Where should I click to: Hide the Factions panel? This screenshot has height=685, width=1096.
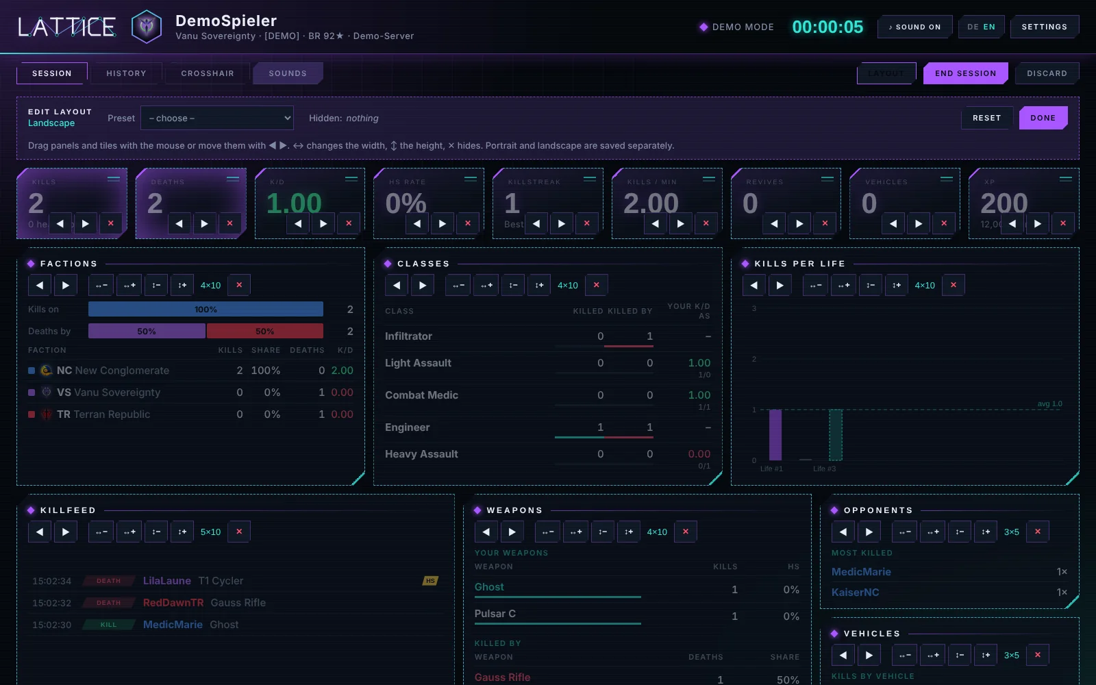[x=239, y=285]
